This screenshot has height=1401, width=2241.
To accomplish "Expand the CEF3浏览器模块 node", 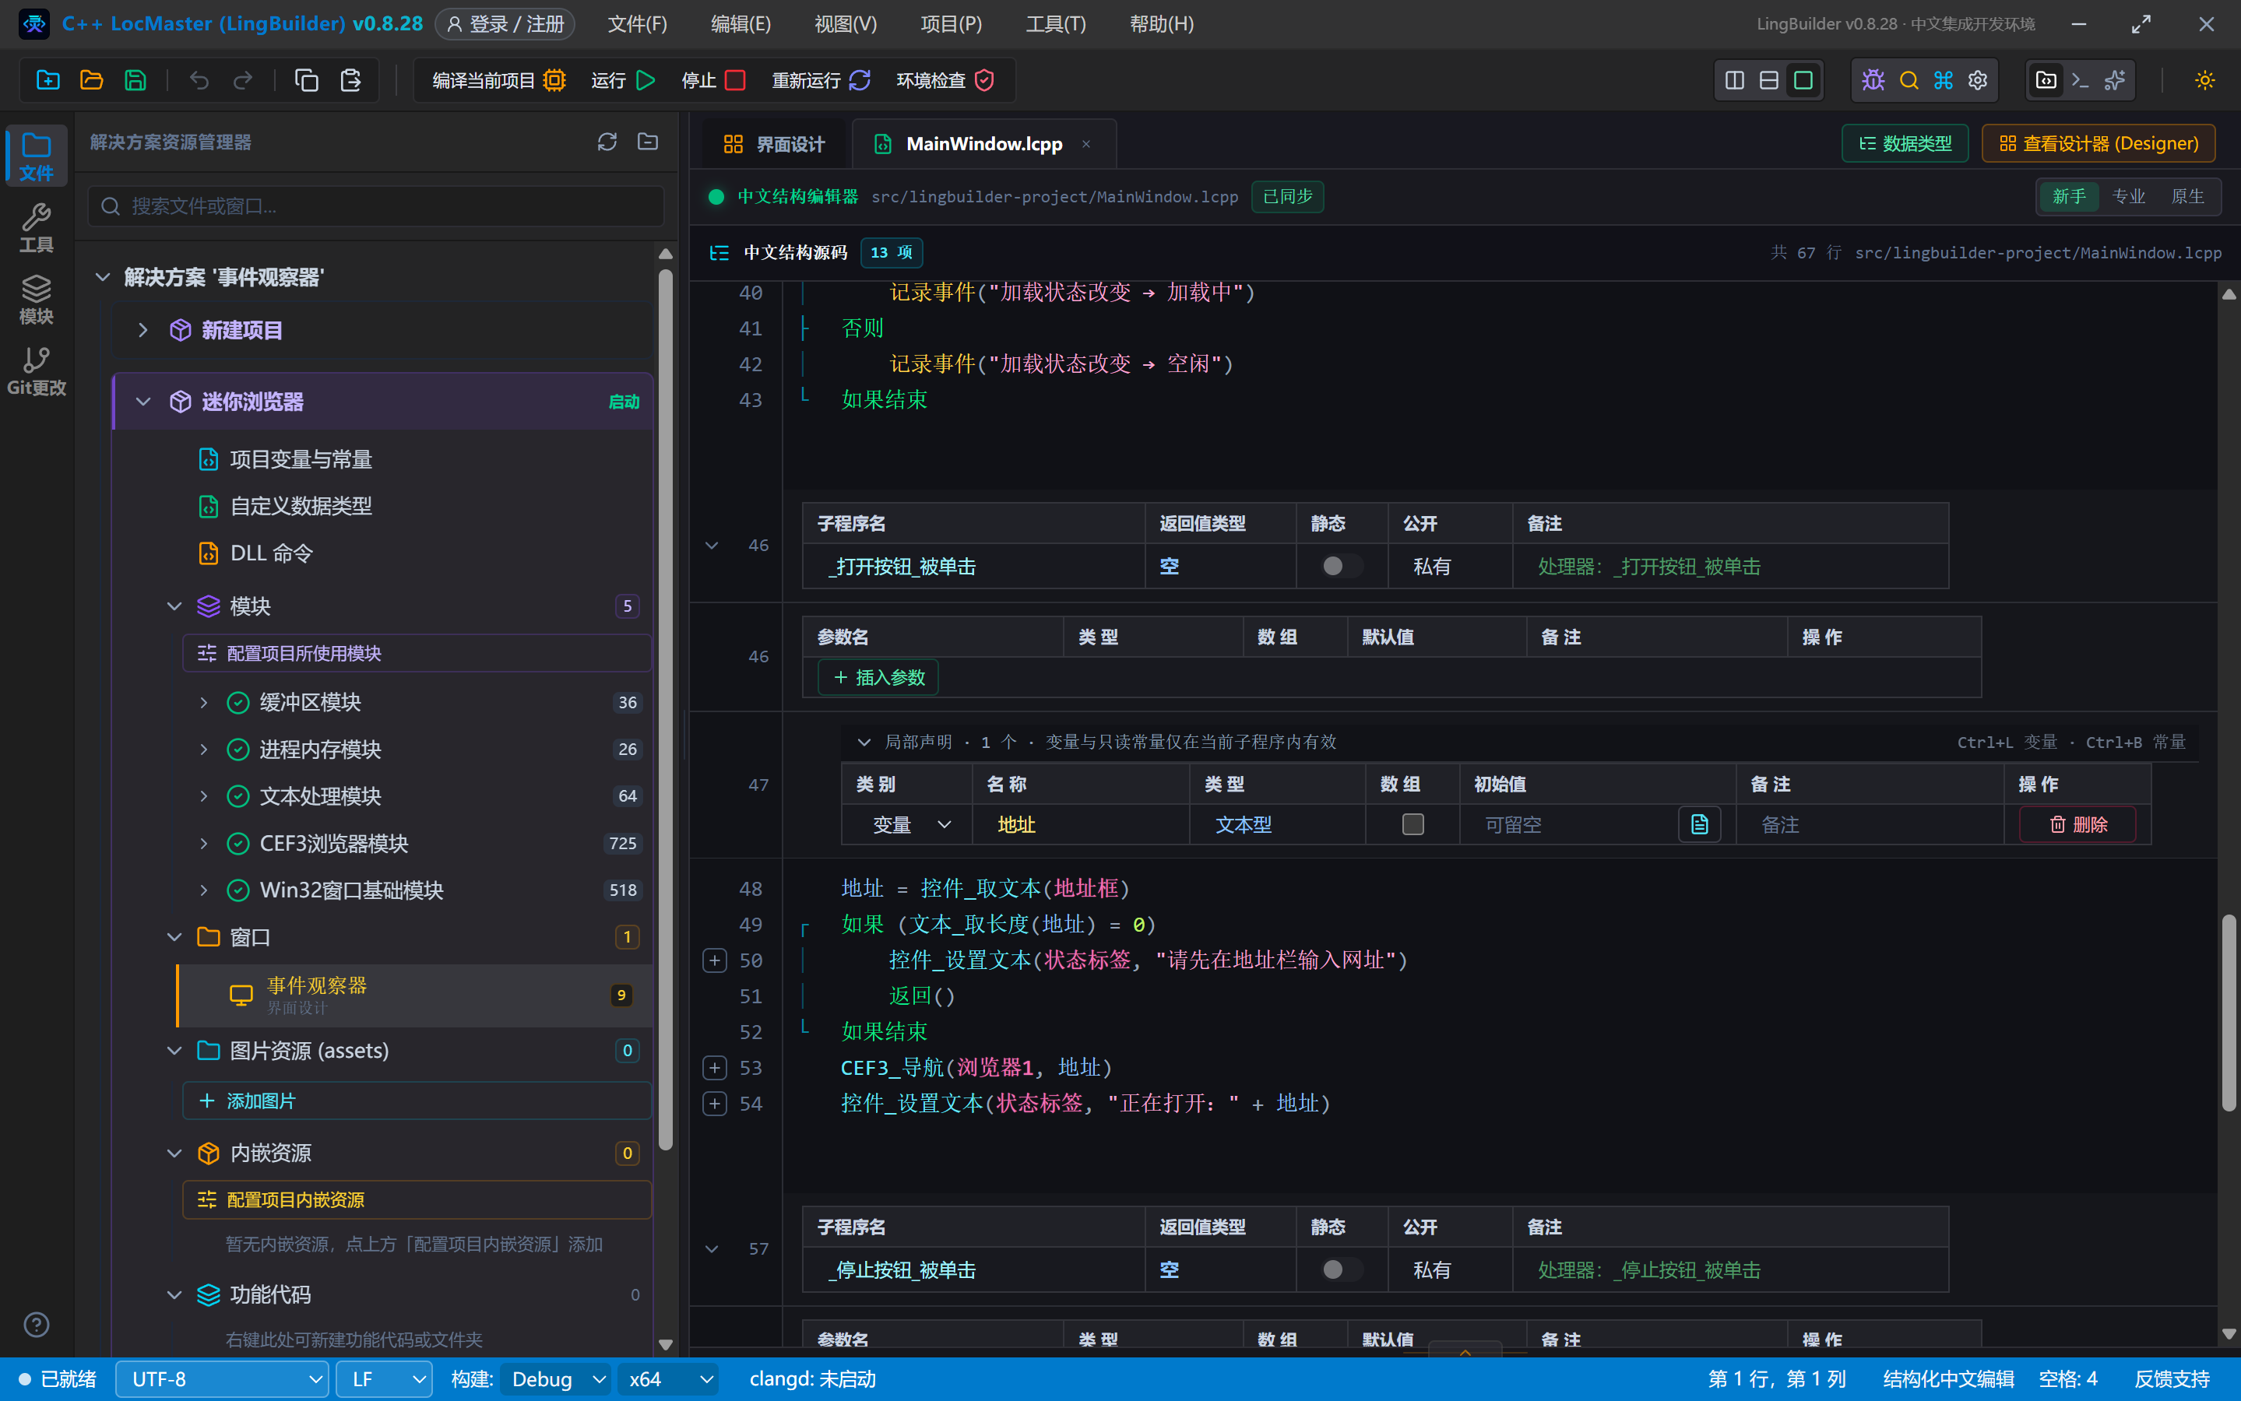I will pyautogui.click(x=204, y=843).
